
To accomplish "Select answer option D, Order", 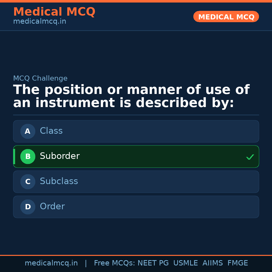I will [x=136, y=207].
